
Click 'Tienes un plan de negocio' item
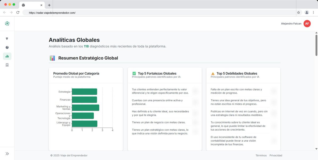coord(159,122)
